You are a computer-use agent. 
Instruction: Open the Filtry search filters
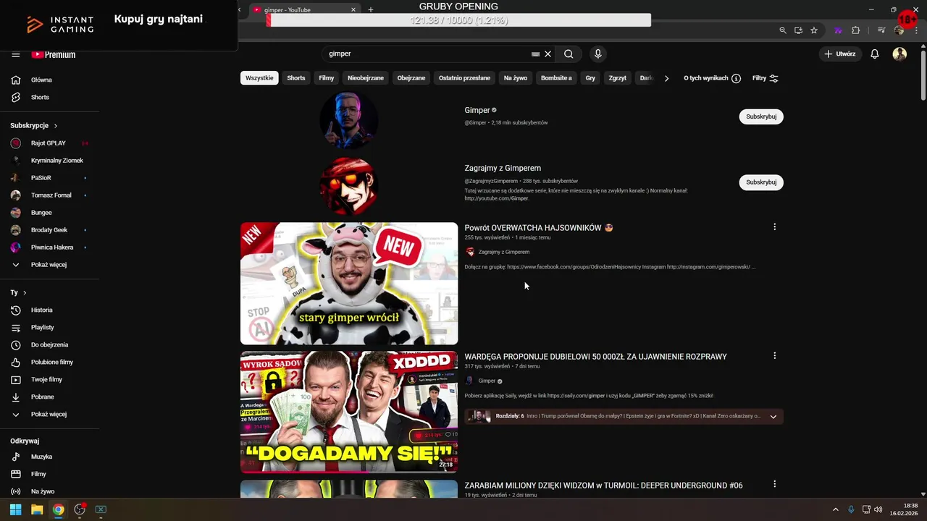pos(765,78)
